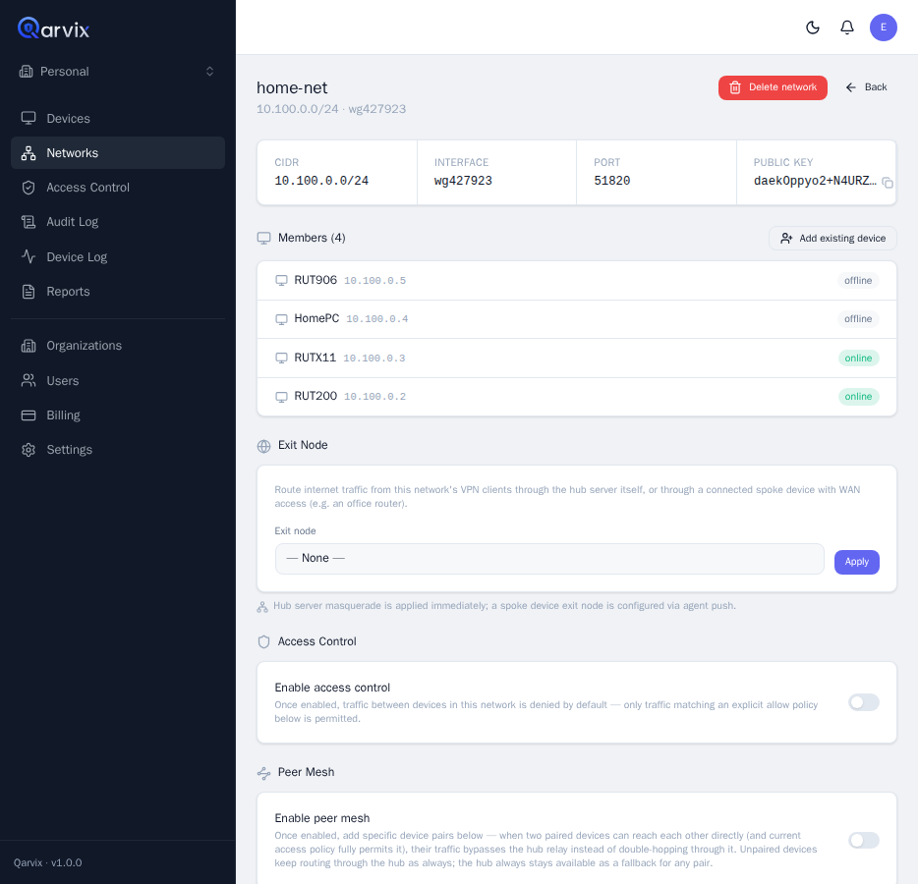Click the Exit Node globe icon
Viewport: 918px width, 884px height.
(264, 446)
